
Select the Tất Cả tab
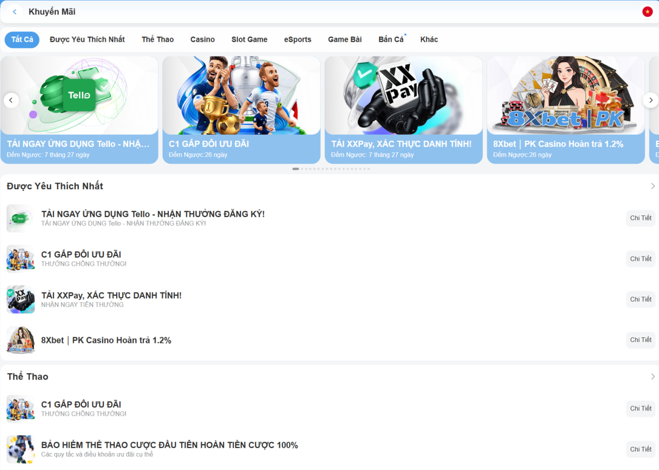coord(22,40)
